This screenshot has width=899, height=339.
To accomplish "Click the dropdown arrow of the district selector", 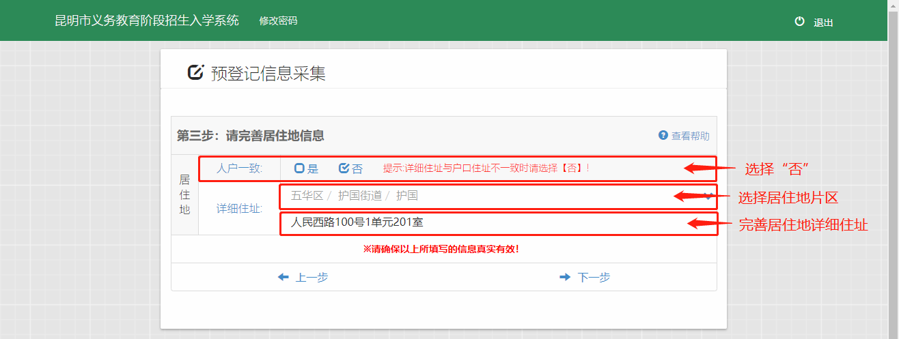I will pos(709,196).
